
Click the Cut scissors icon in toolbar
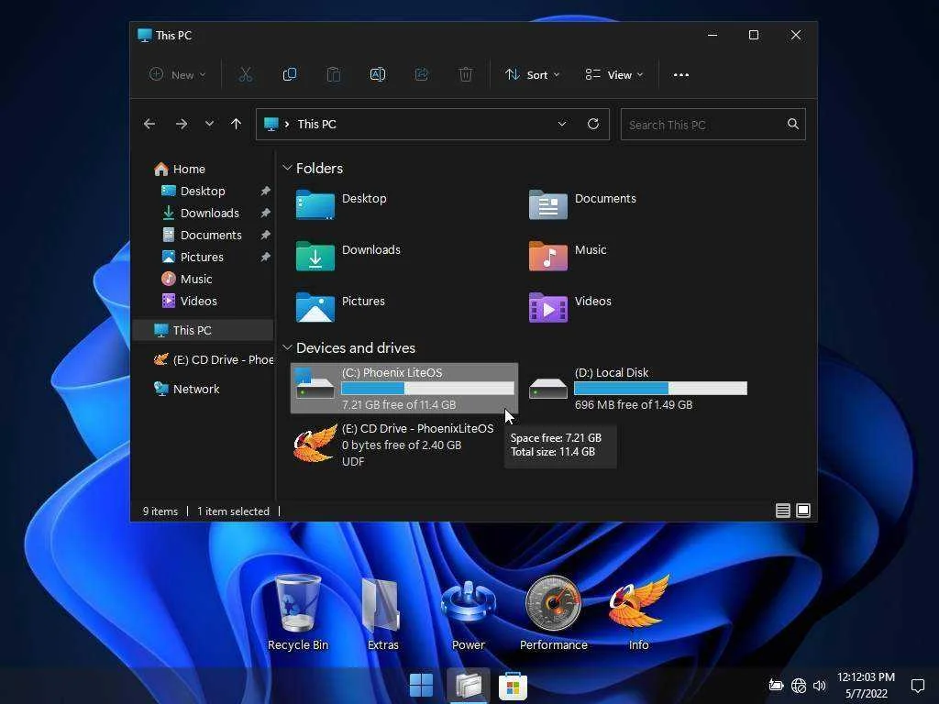coord(246,75)
